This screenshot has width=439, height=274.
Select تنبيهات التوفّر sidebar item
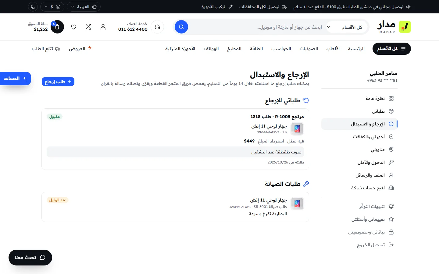click(x=359, y=206)
